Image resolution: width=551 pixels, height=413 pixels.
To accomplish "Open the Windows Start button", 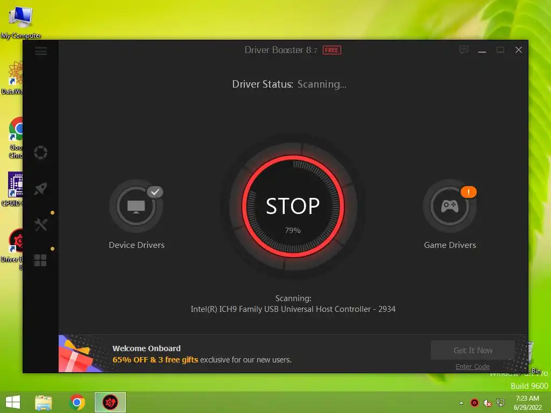I will click(13, 402).
